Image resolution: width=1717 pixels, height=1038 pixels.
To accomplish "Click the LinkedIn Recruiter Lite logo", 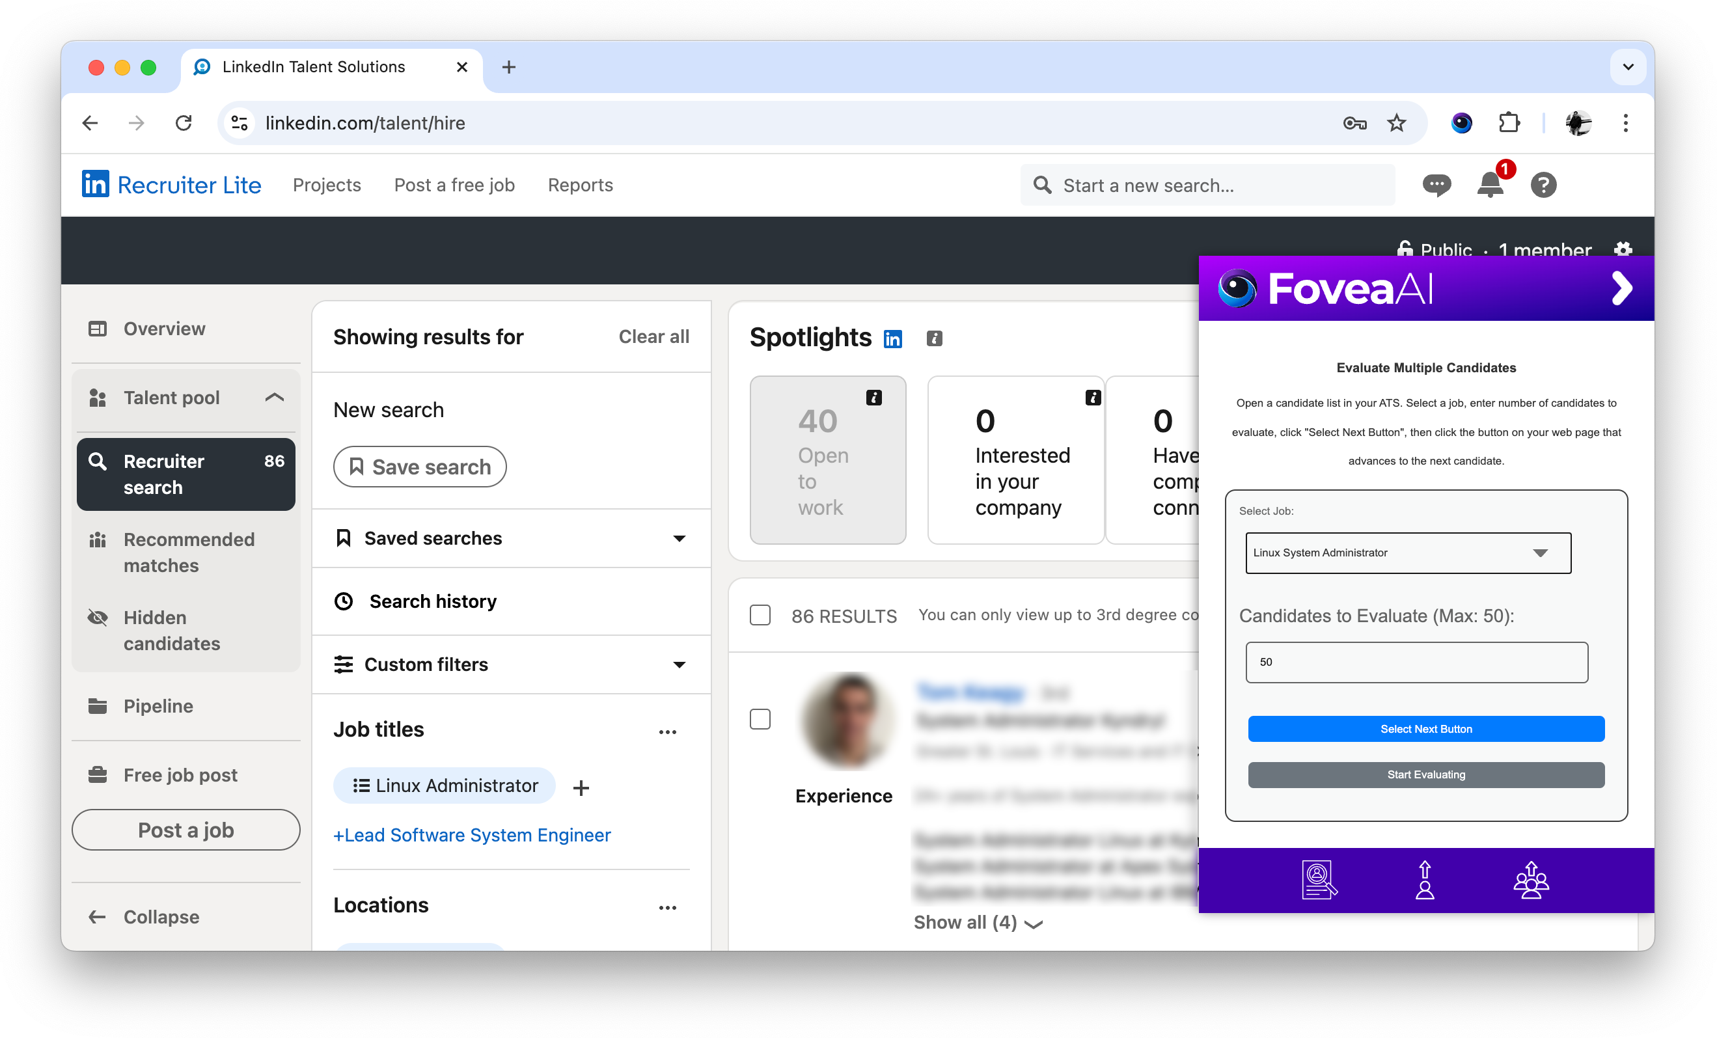I will [x=171, y=185].
